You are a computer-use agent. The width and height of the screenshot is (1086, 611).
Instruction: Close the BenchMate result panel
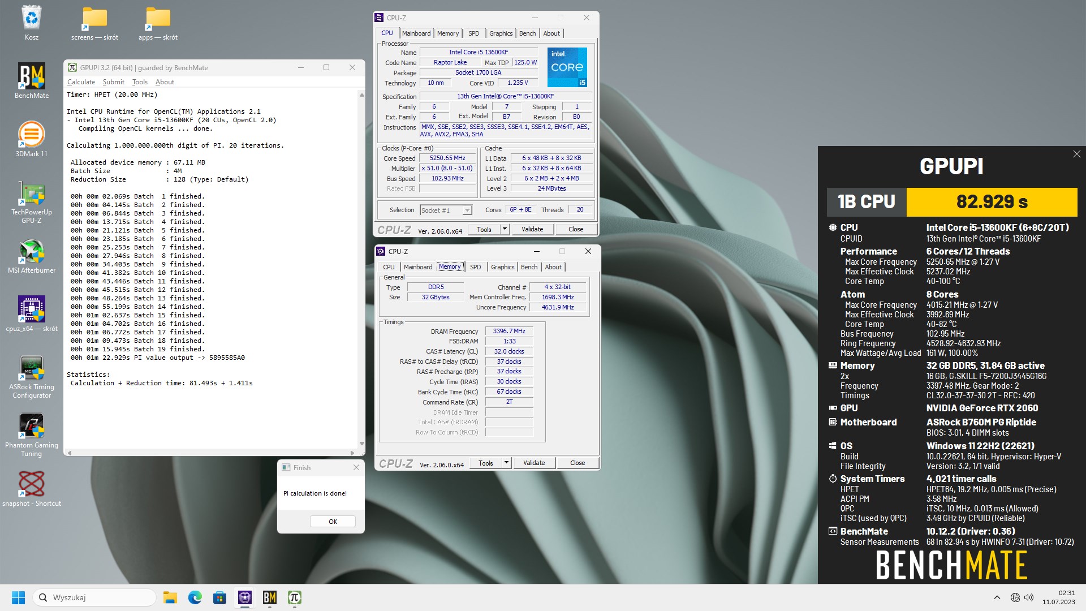[x=1077, y=154]
